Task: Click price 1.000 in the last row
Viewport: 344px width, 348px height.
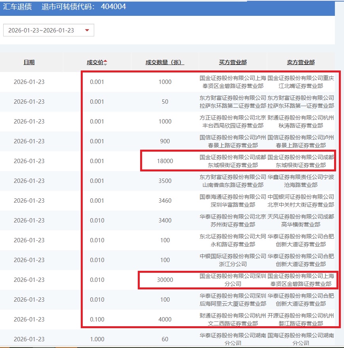Action: [97, 339]
